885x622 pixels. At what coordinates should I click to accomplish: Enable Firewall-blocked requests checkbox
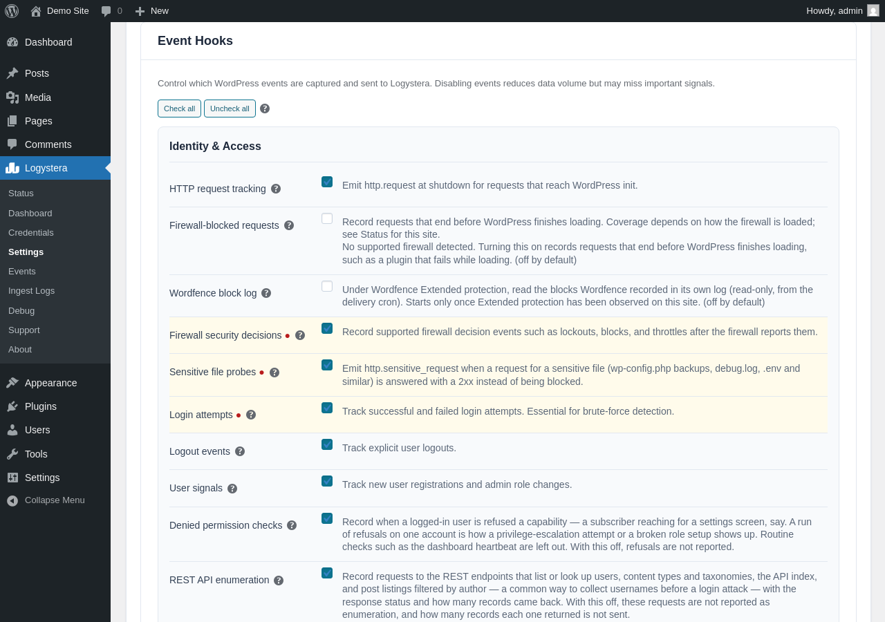[327, 218]
